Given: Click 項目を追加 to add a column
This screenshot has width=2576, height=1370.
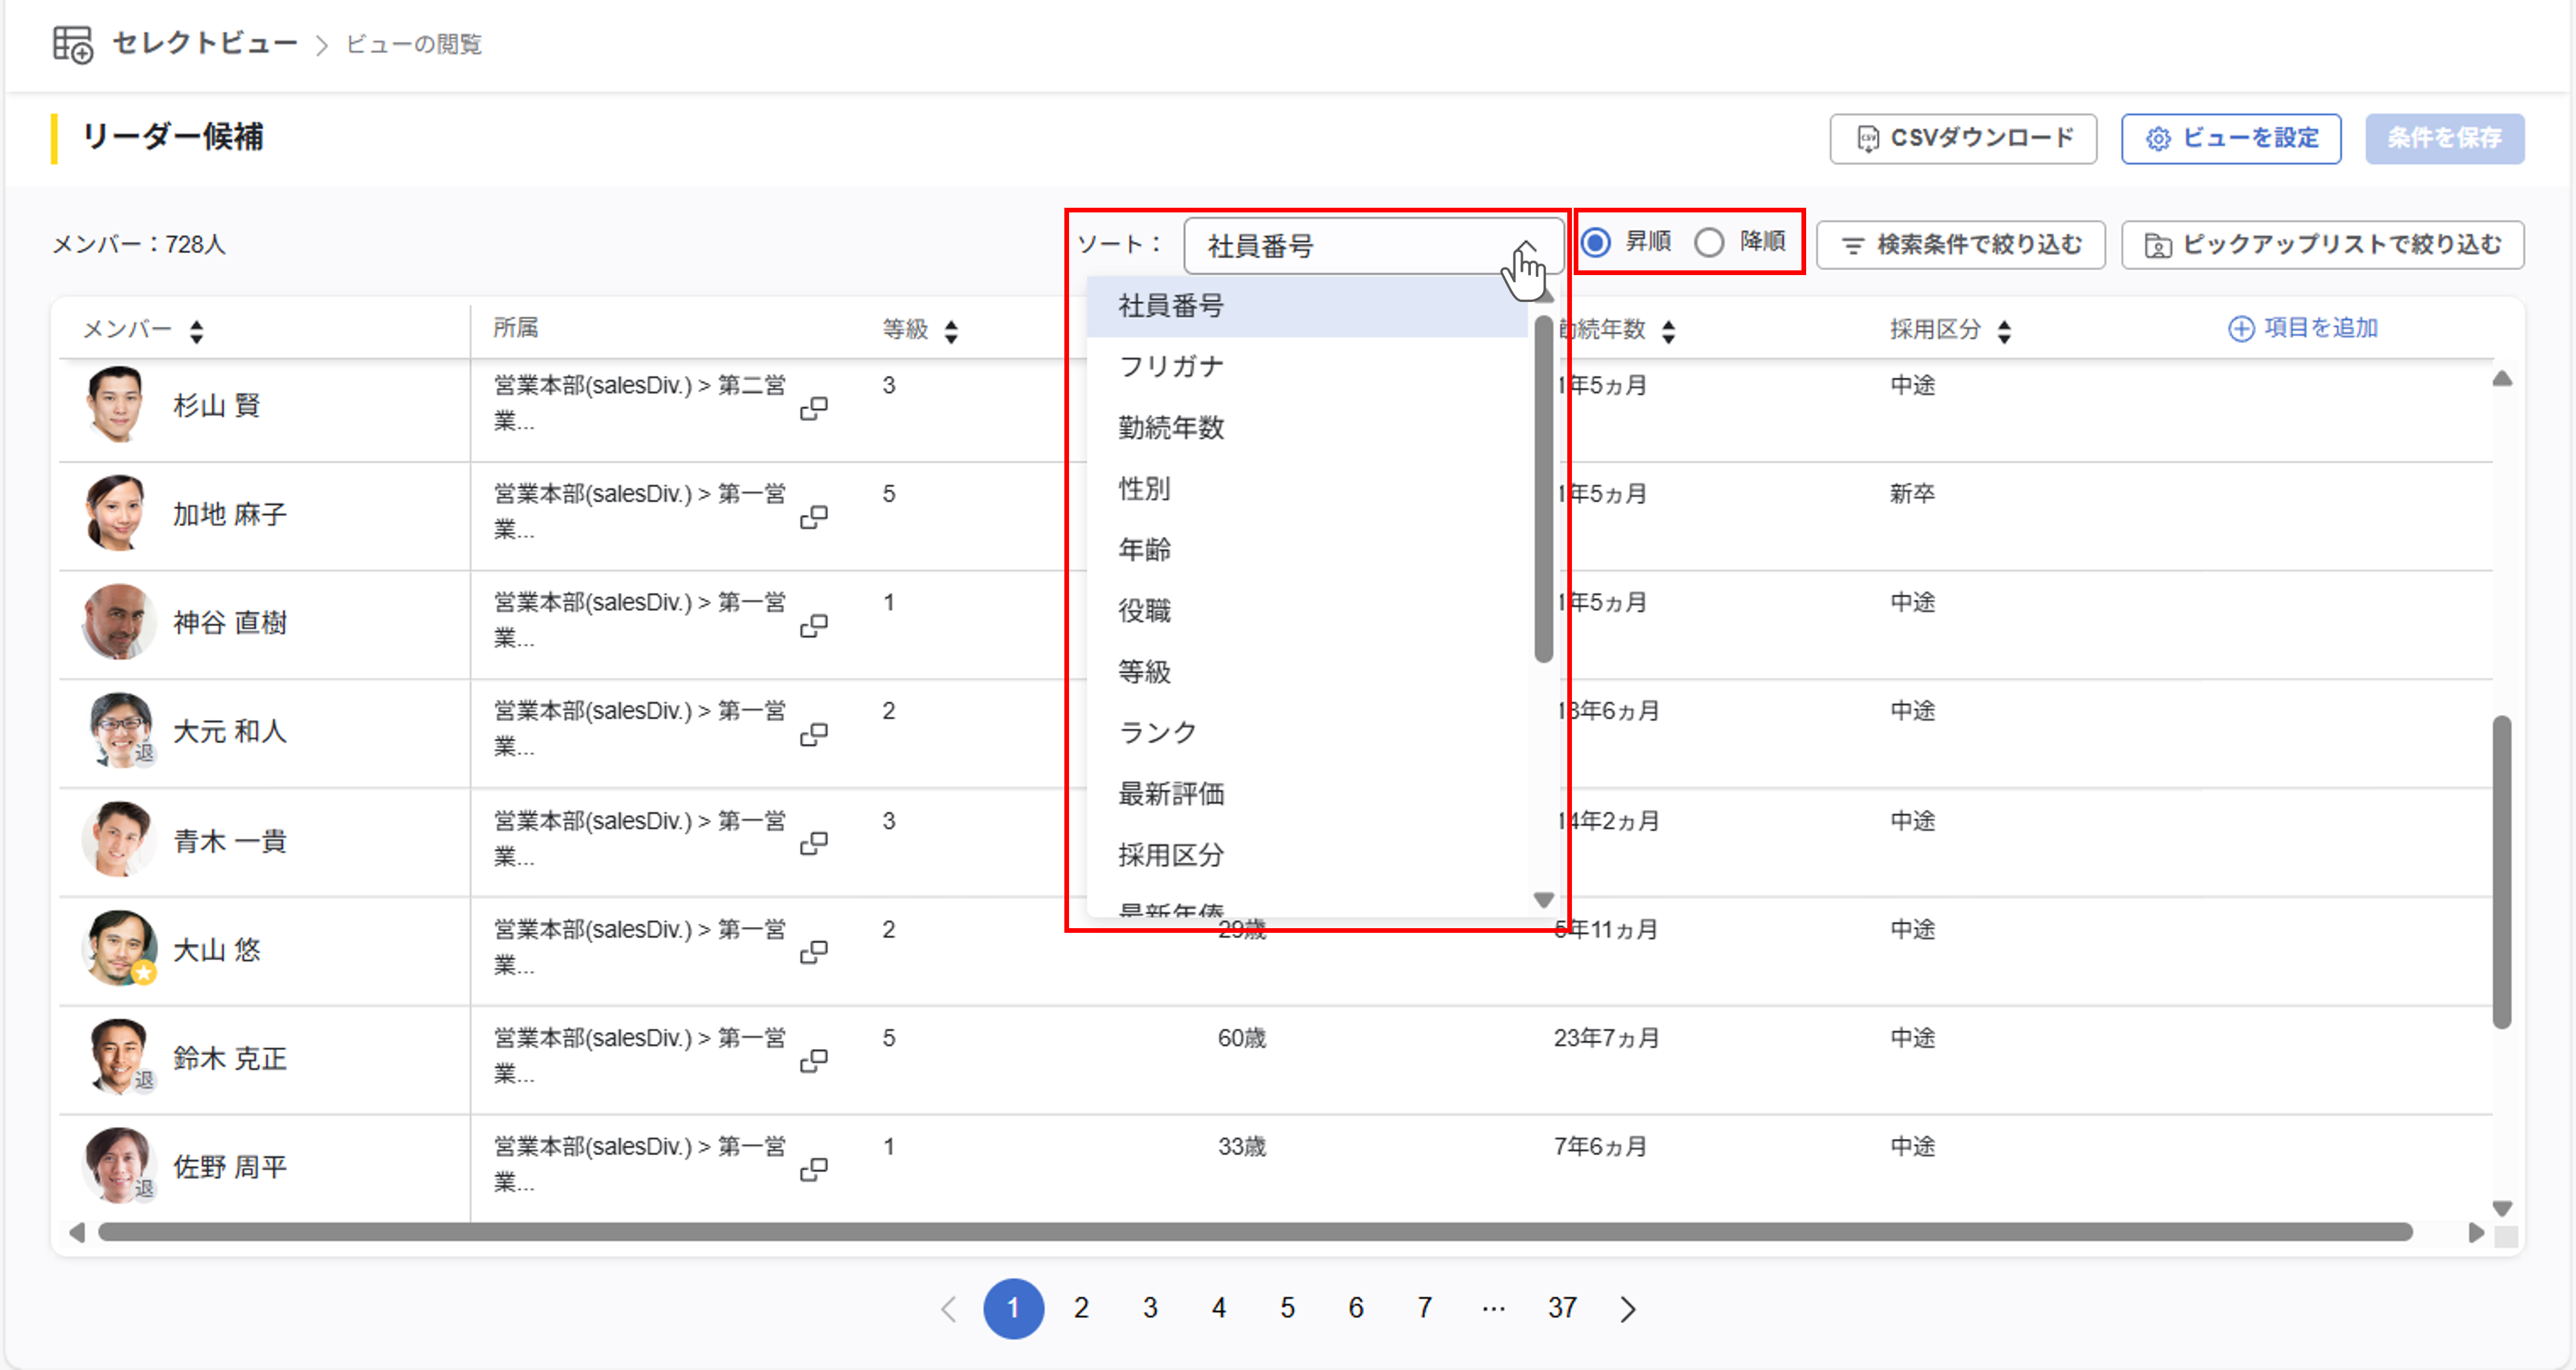Looking at the screenshot, I should tap(2302, 328).
